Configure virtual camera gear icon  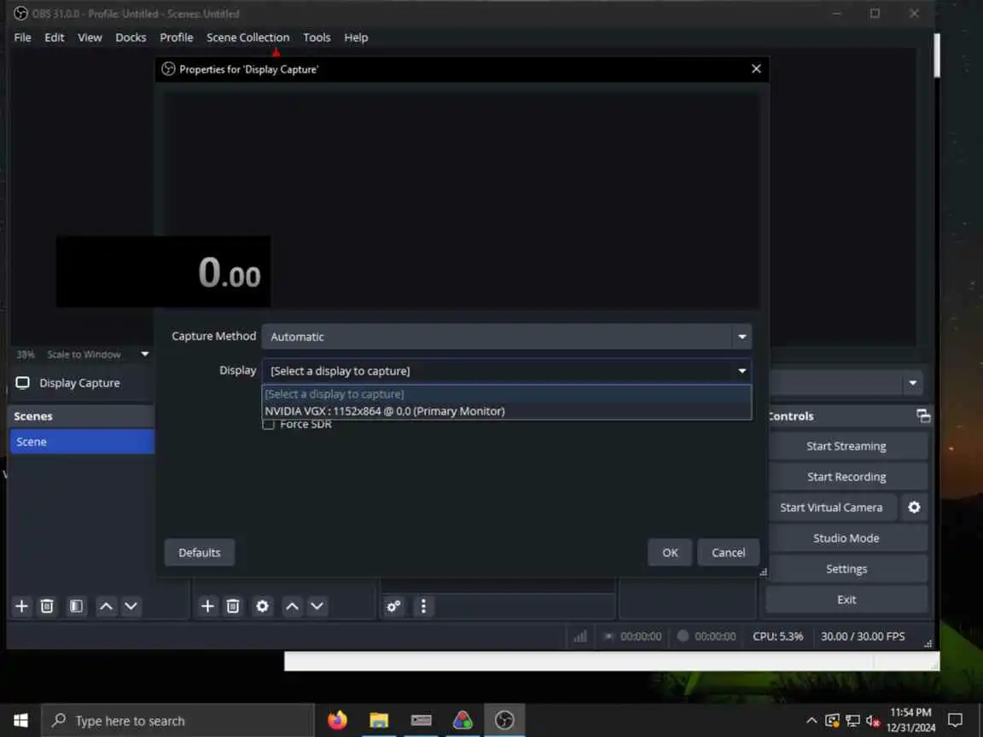click(x=914, y=507)
